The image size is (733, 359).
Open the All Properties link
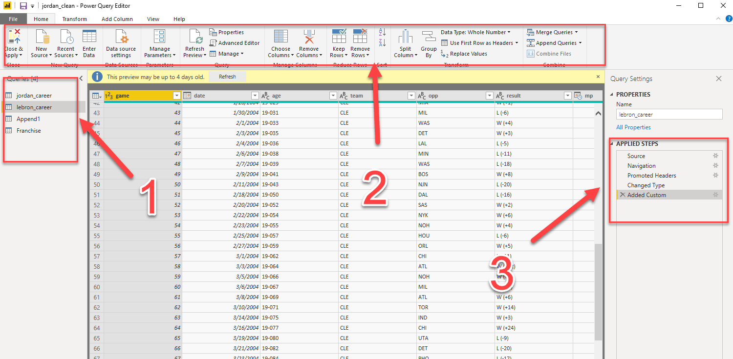633,127
